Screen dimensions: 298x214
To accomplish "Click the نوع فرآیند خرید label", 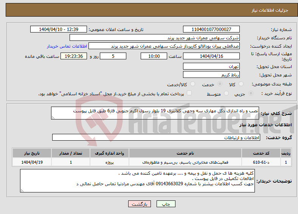I will pyautogui.click(x=277, y=93).
